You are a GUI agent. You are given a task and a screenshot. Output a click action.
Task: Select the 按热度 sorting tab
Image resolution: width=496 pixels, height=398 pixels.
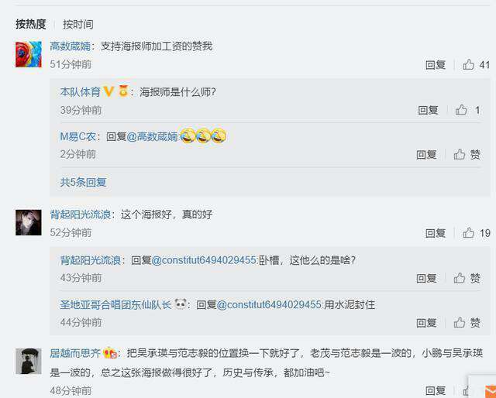coord(31,24)
